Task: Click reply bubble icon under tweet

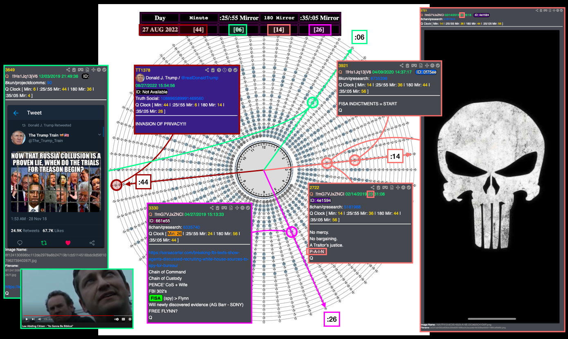Action: (20, 243)
